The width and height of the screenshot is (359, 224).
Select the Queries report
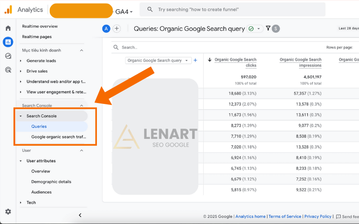39,126
